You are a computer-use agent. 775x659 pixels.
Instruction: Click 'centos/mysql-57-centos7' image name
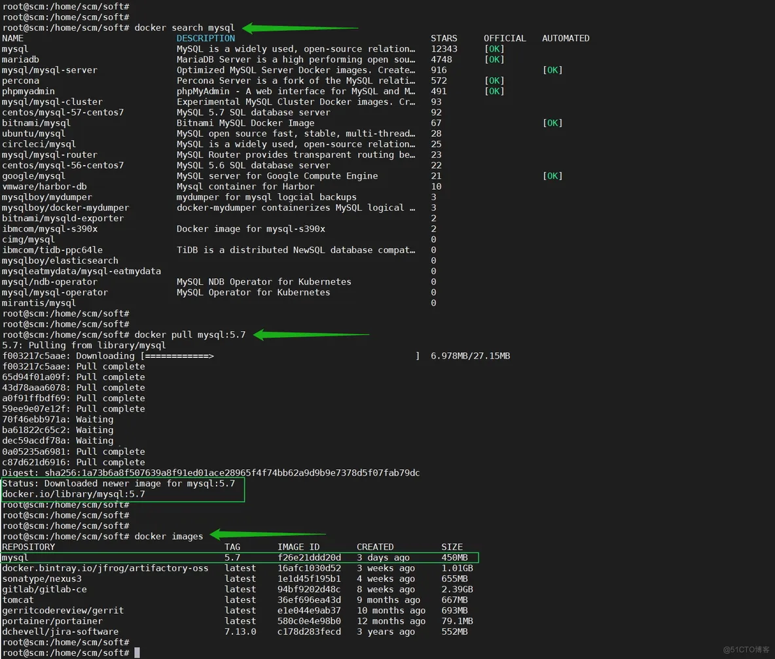(63, 113)
